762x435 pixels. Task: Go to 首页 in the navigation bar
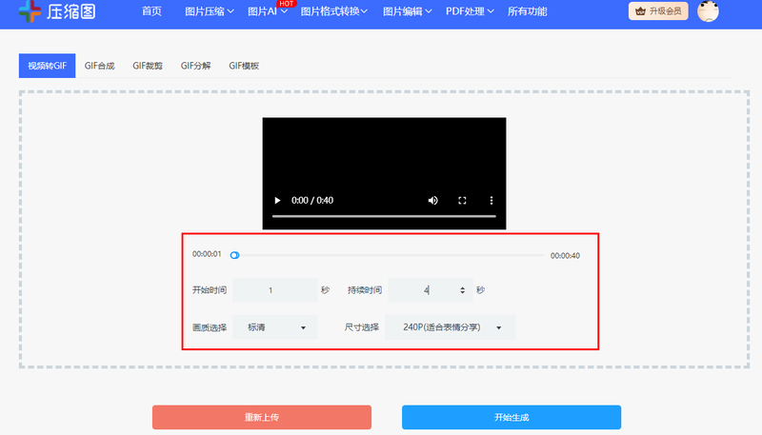[151, 11]
